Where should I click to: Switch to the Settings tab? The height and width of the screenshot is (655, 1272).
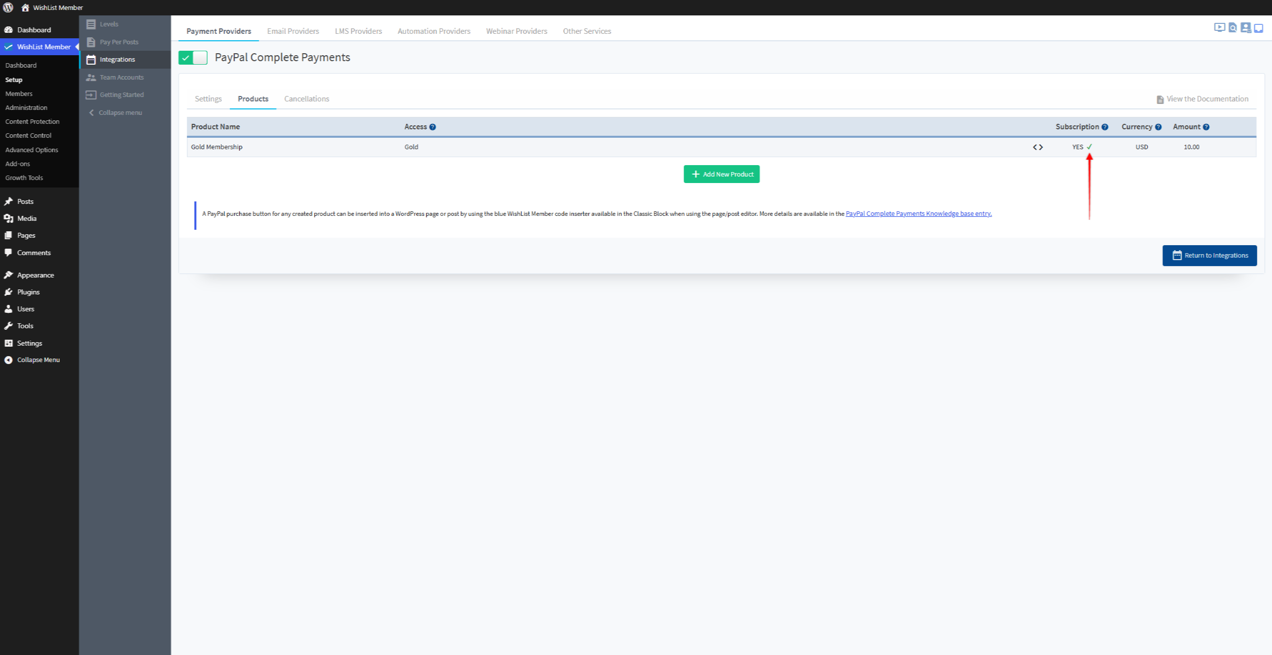point(208,99)
